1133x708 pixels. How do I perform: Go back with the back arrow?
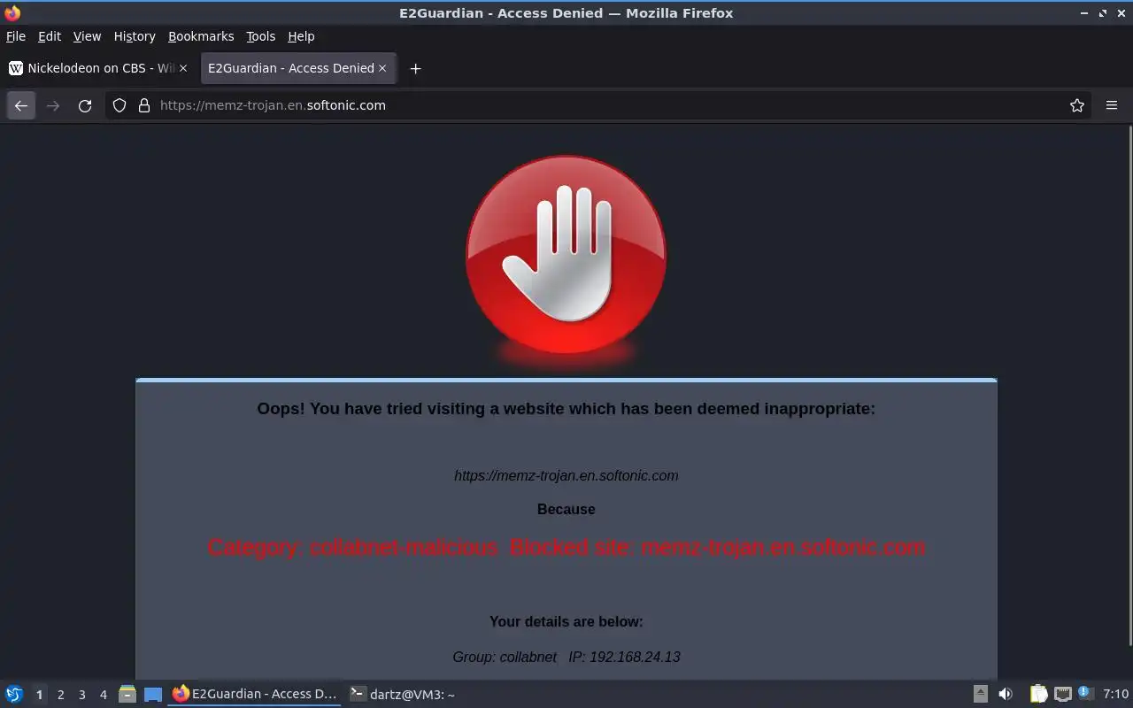coord(21,105)
